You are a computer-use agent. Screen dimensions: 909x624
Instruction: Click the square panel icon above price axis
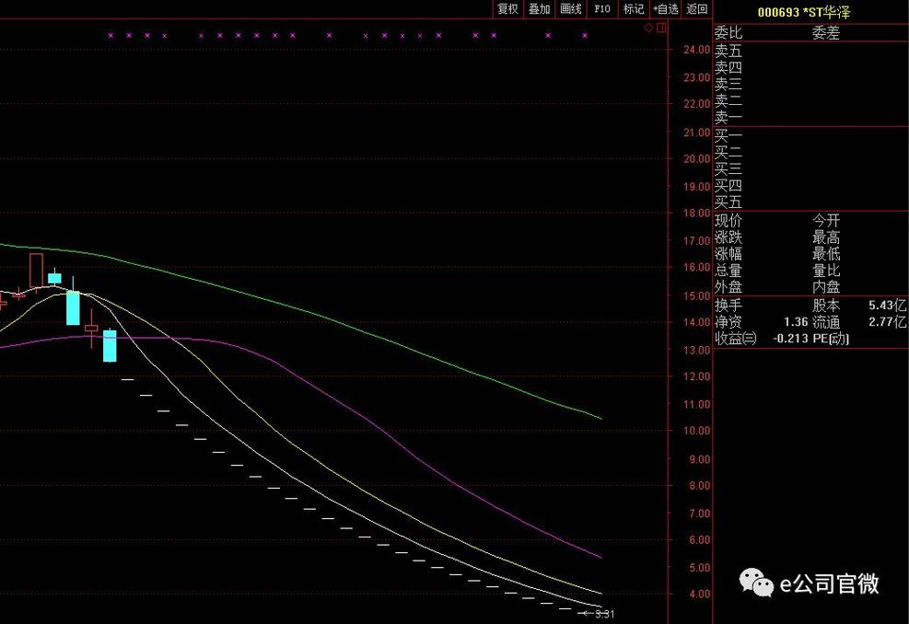[660, 29]
